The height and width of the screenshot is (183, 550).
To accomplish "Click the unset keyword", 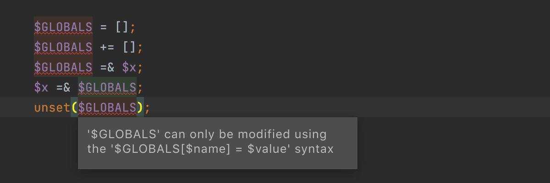I will (x=52, y=108).
